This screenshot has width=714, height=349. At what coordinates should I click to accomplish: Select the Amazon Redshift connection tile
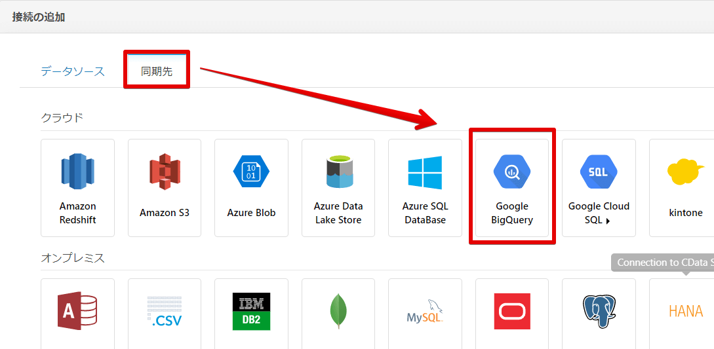click(x=78, y=188)
